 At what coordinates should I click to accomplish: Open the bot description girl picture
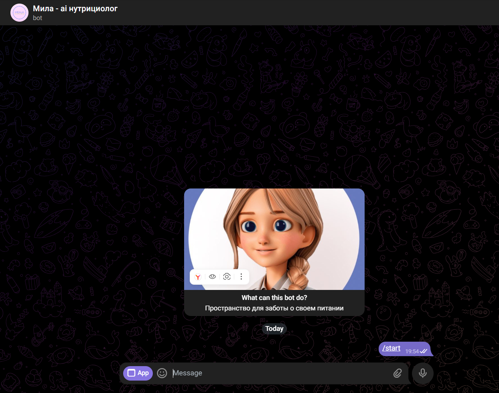tap(274, 239)
